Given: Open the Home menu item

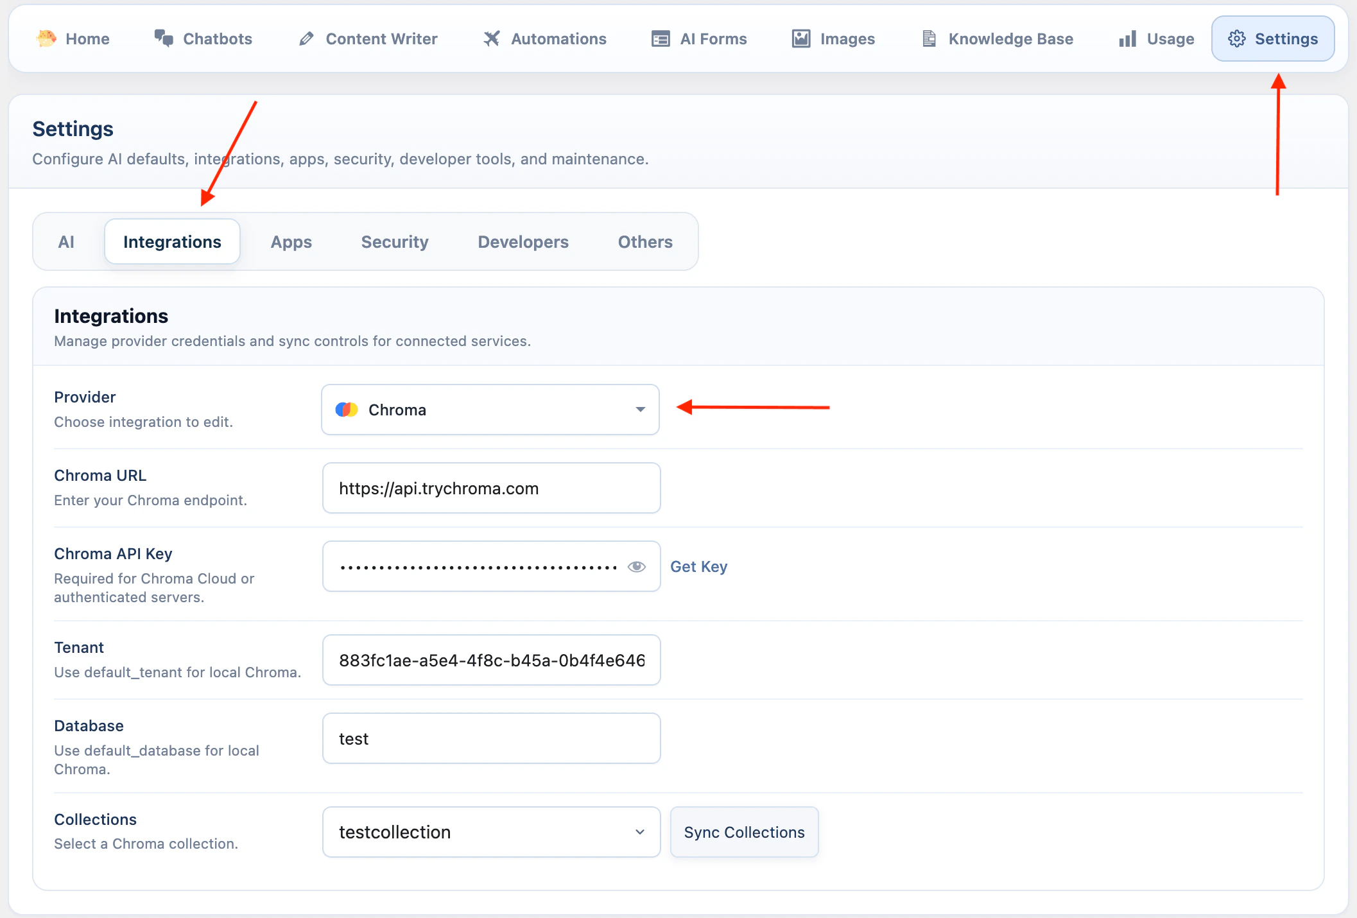Looking at the screenshot, I should [x=73, y=39].
